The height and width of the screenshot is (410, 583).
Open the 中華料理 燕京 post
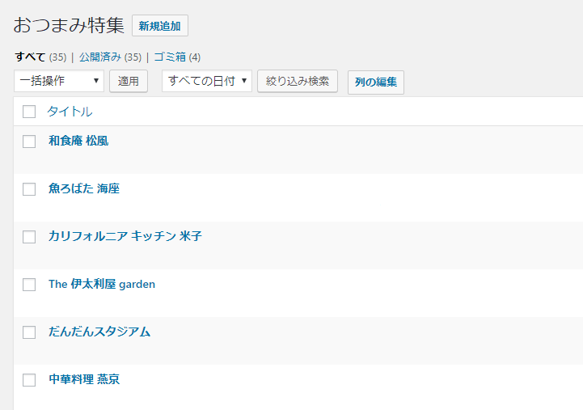(x=84, y=379)
